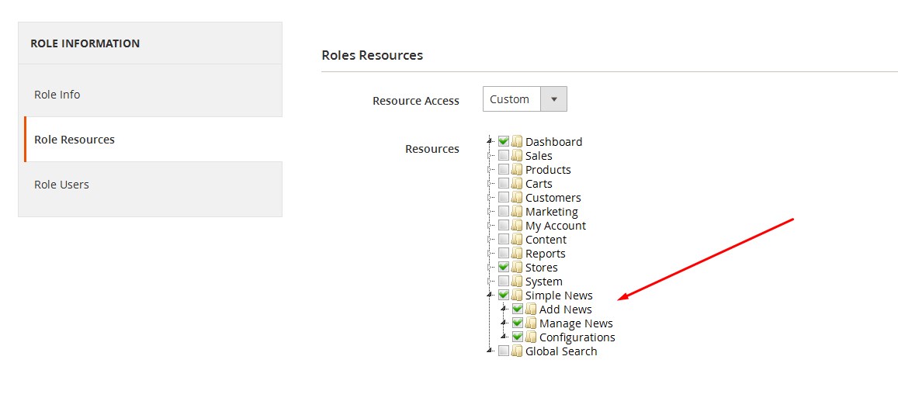Image resolution: width=898 pixels, height=408 pixels.
Task: Click the Customers folder icon
Action: (x=517, y=198)
